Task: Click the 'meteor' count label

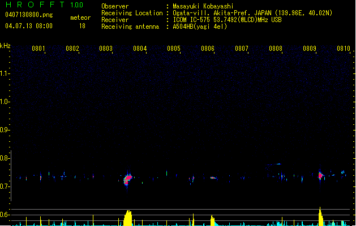Action: [80, 18]
